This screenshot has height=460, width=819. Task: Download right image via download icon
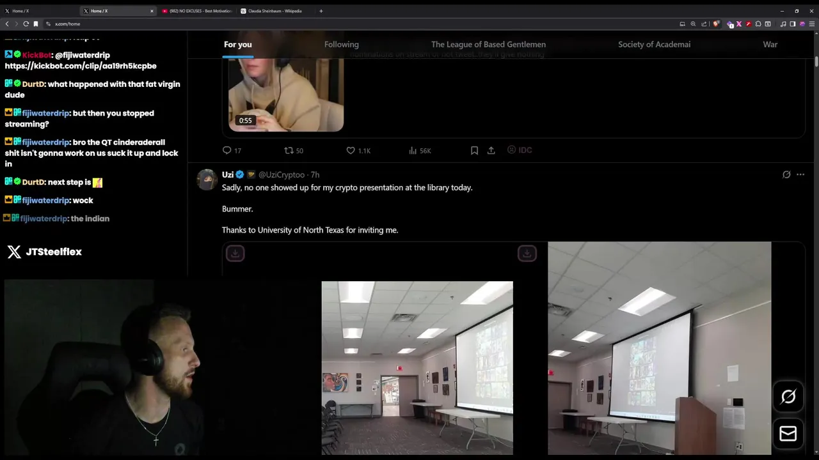[527, 254]
